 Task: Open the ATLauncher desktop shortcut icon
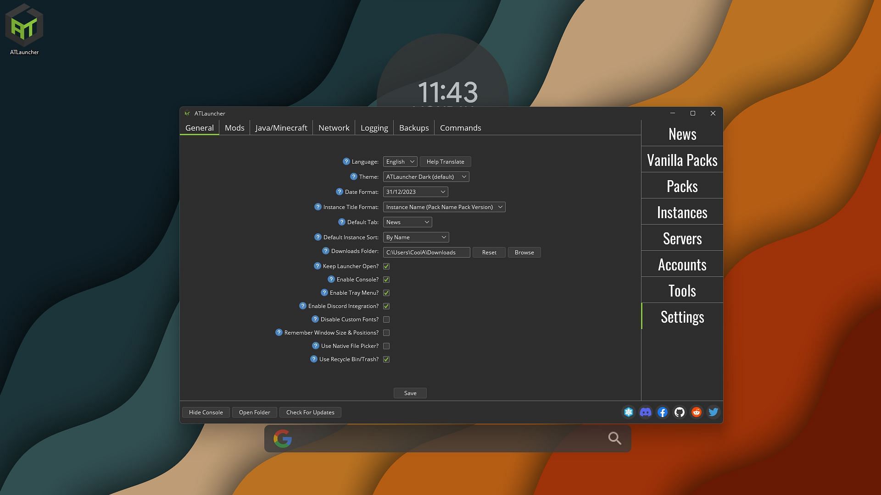click(24, 29)
